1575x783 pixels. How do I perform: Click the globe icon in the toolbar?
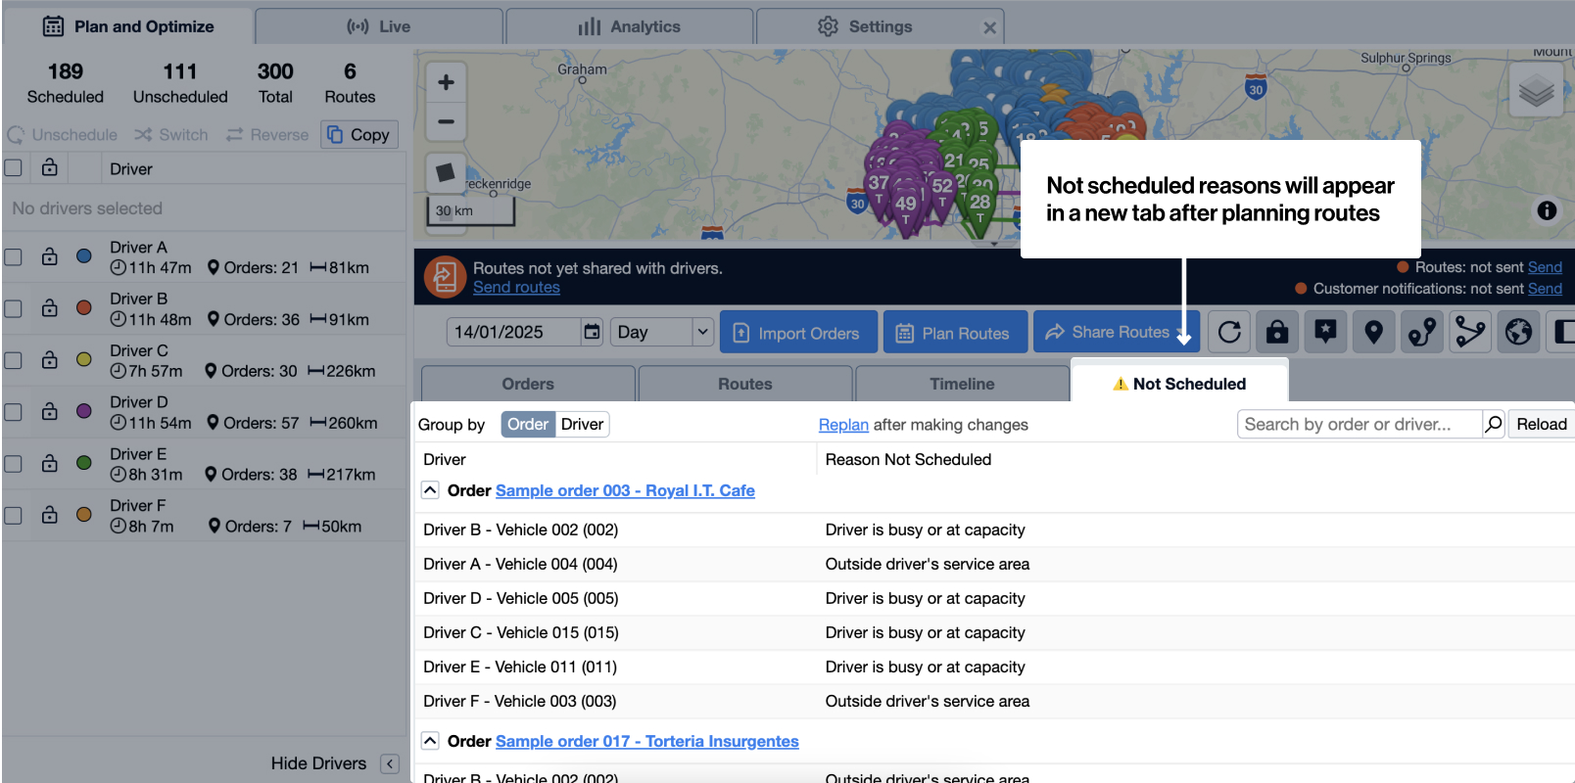[1518, 333]
